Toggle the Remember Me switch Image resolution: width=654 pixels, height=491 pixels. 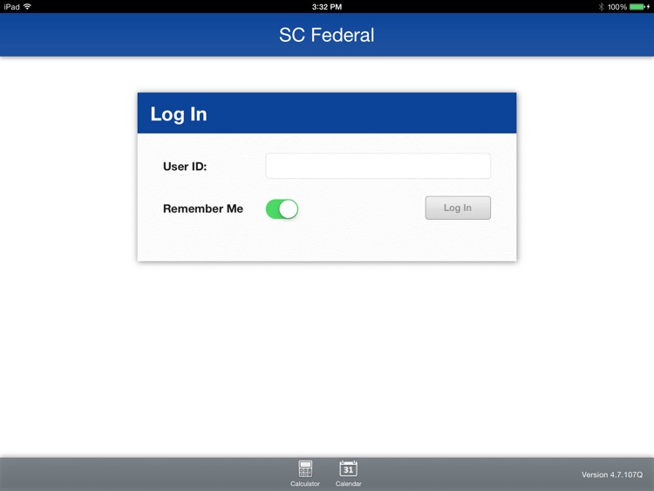point(282,209)
